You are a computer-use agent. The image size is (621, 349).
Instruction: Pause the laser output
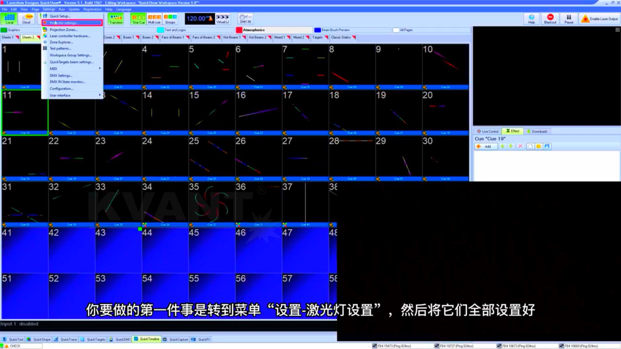click(569, 19)
